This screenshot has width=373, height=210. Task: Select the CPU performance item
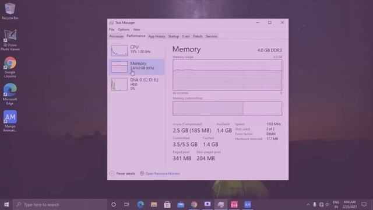(x=138, y=50)
